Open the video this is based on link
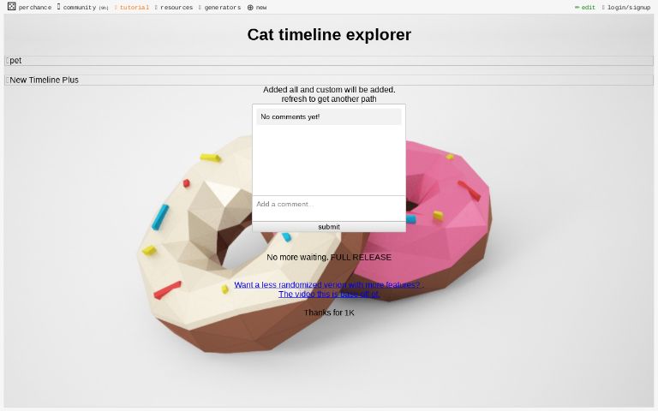The image size is (658, 411). point(329,294)
